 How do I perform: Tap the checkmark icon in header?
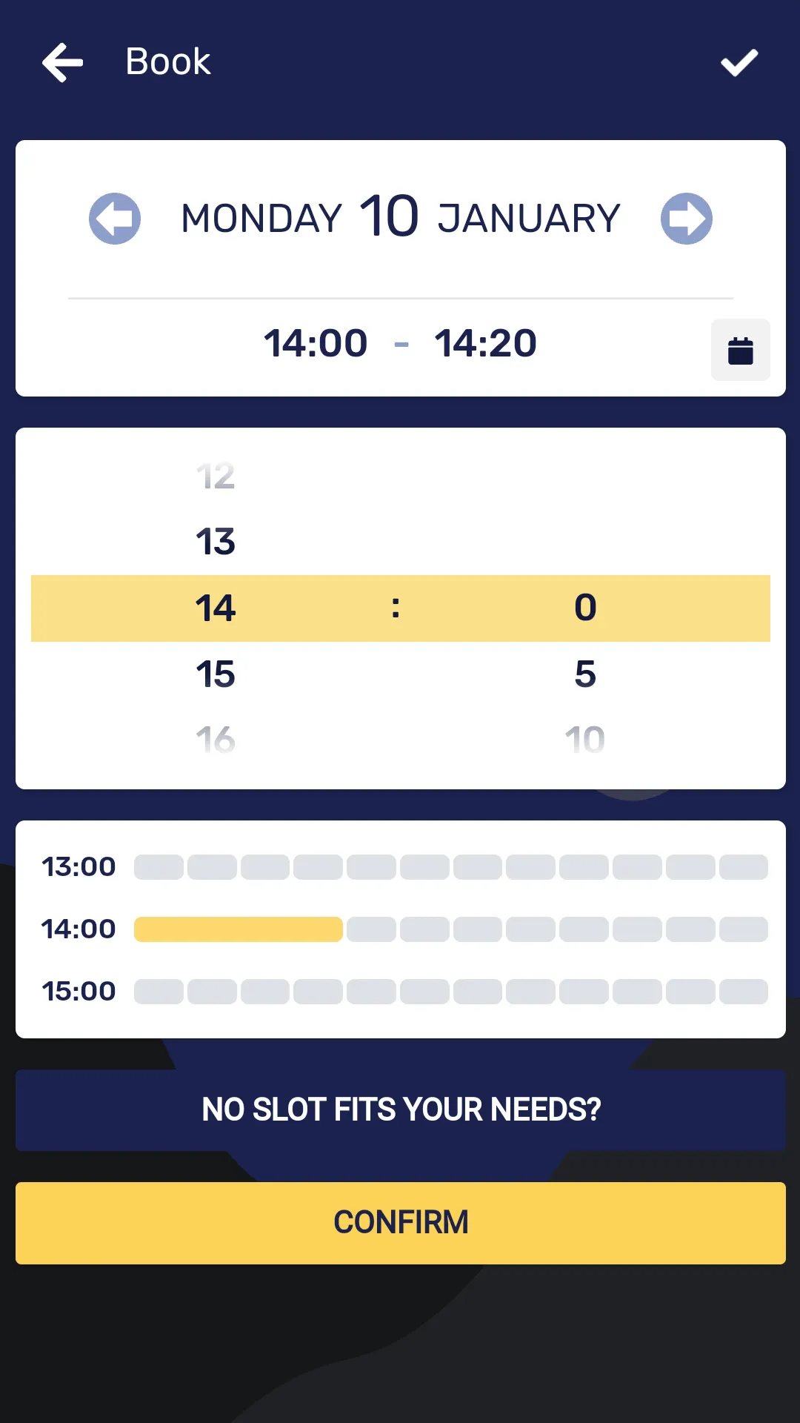[739, 62]
